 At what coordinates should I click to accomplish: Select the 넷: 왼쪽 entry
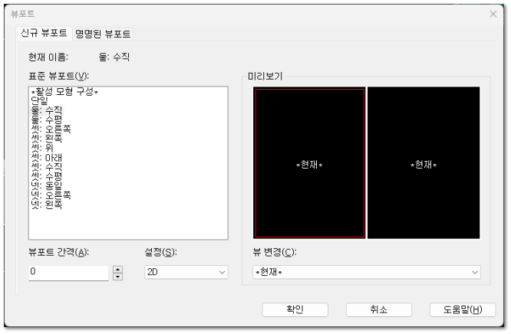click(47, 205)
